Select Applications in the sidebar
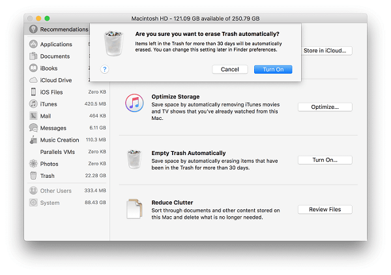 point(56,44)
